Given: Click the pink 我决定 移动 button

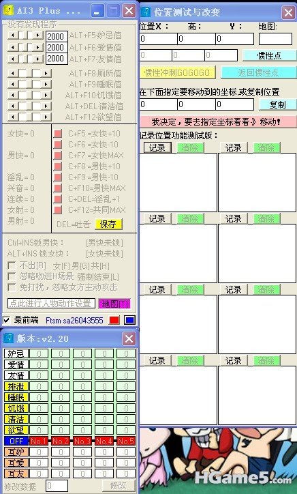Looking at the screenshot, I should (x=218, y=121).
